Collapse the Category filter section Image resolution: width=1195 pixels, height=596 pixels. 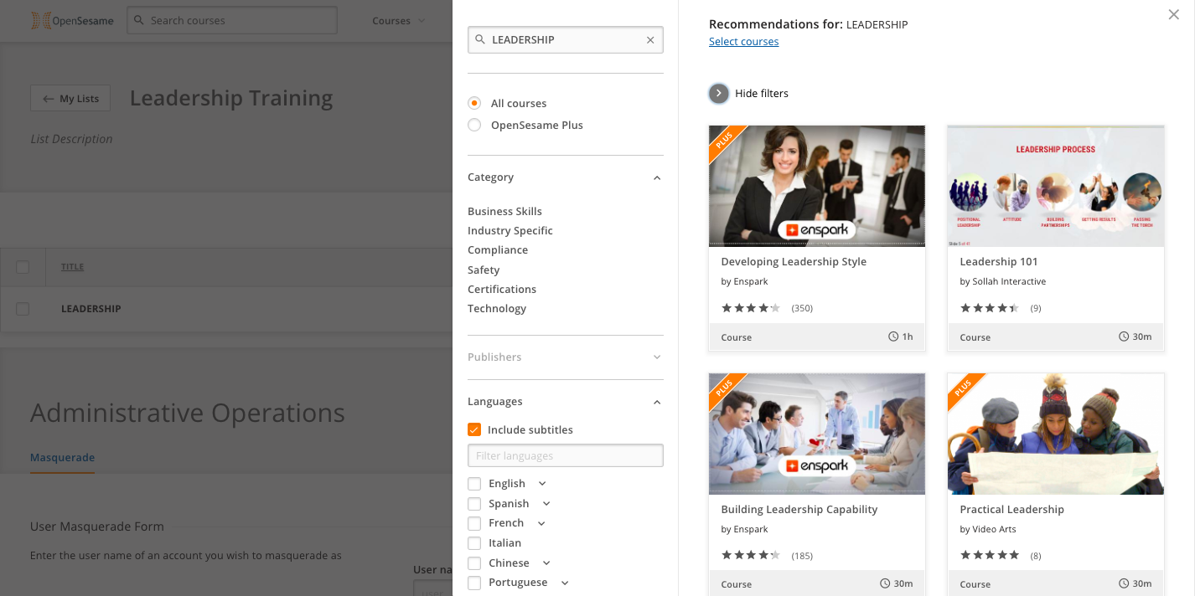(657, 177)
